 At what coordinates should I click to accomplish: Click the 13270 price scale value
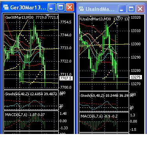[x=136, y=84]
